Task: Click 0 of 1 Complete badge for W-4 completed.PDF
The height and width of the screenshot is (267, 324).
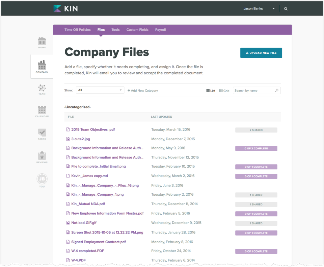Action: (256, 251)
